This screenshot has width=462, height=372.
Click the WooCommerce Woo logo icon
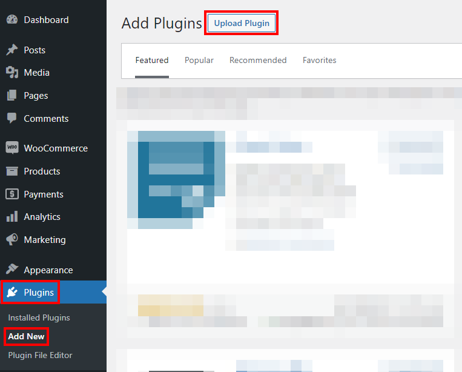click(x=12, y=147)
